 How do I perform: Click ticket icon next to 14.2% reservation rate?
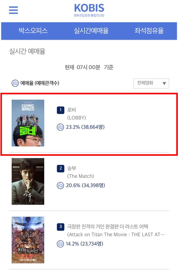click(x=60, y=244)
